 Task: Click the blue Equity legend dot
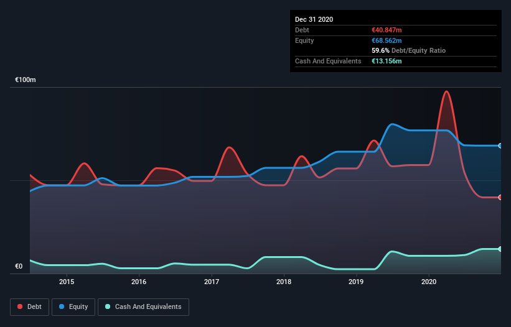(x=62, y=306)
